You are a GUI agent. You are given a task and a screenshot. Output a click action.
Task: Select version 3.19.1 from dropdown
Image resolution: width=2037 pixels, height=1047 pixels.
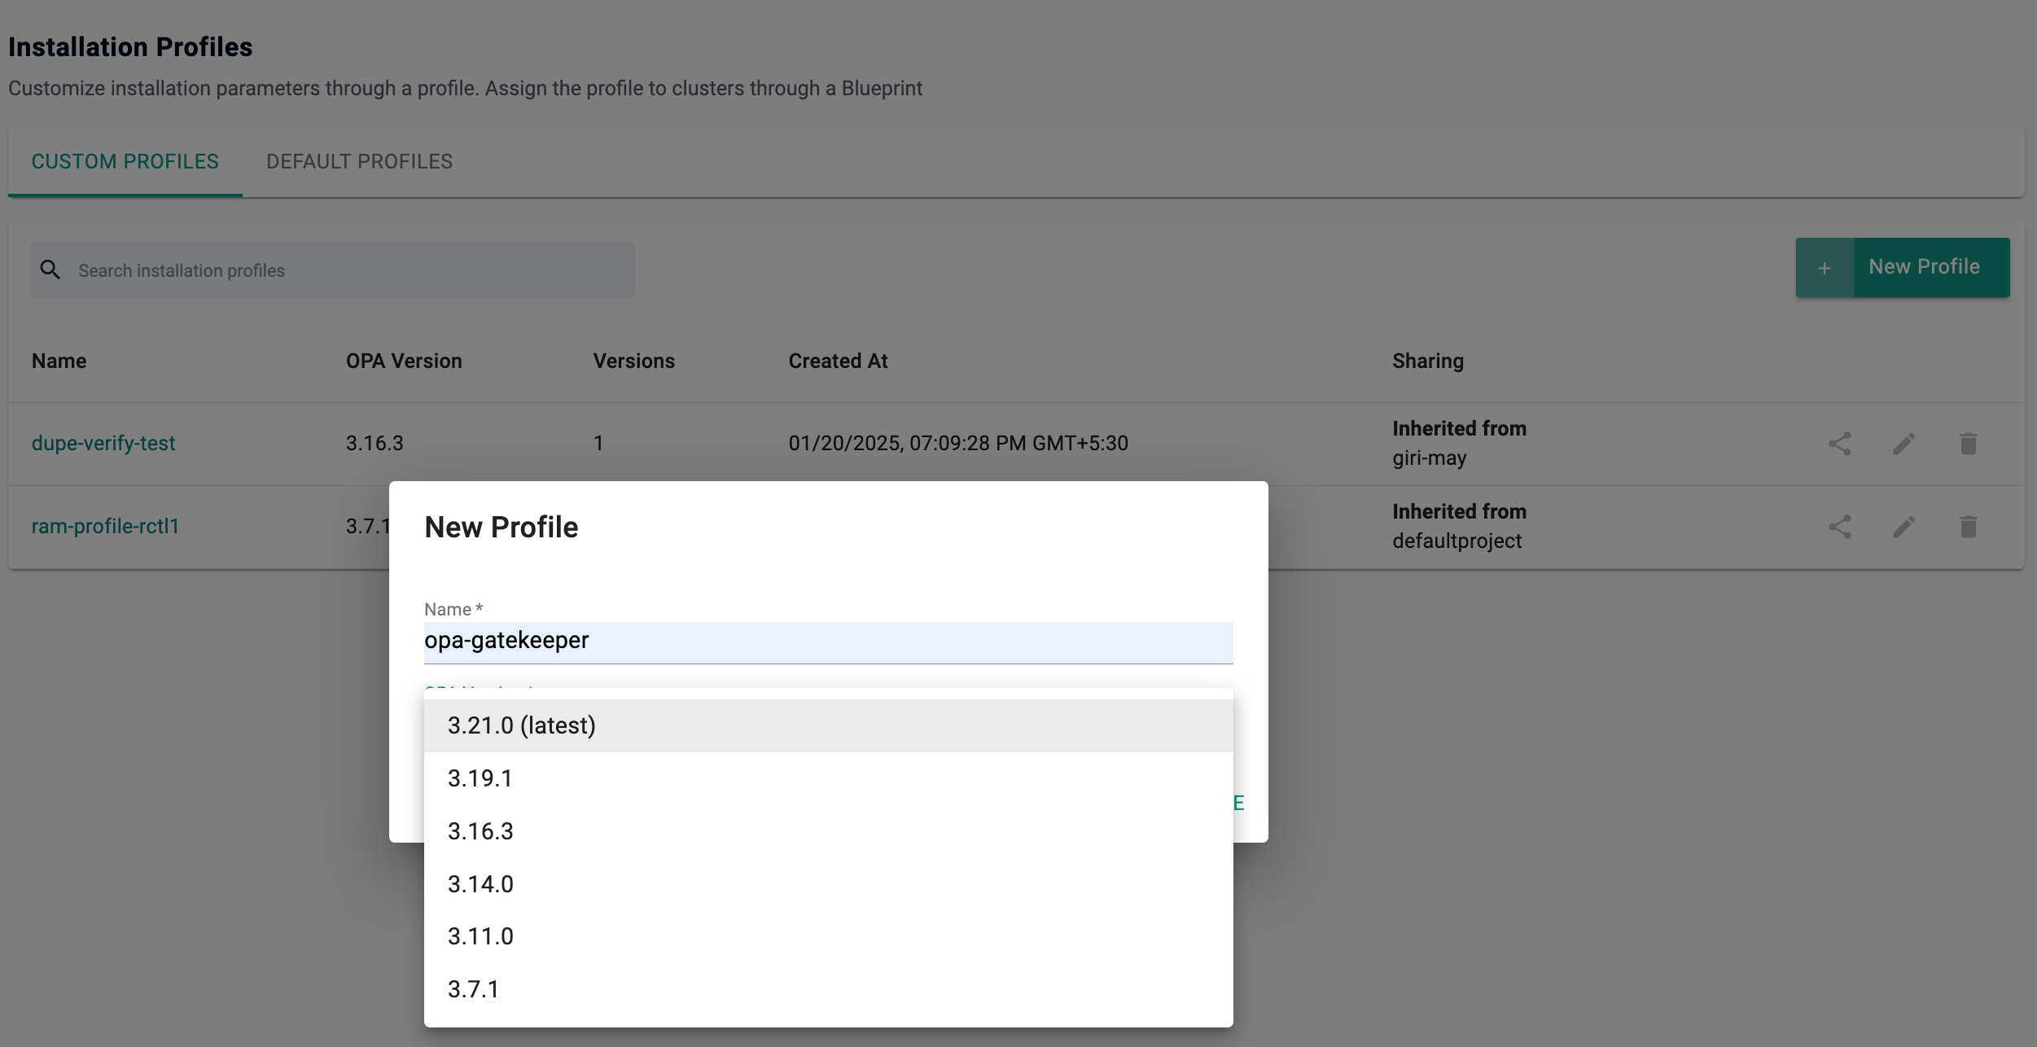pos(480,778)
